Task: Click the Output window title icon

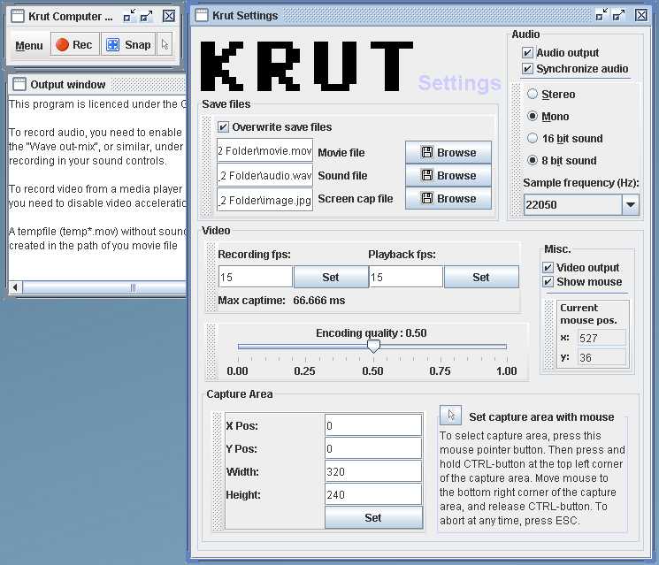Action: tap(19, 84)
